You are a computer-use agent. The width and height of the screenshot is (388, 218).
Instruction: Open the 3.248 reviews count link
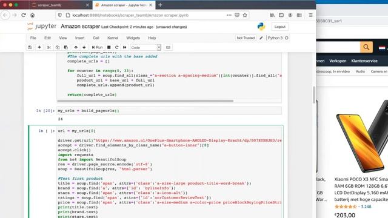pyautogui.click(x=366, y=206)
